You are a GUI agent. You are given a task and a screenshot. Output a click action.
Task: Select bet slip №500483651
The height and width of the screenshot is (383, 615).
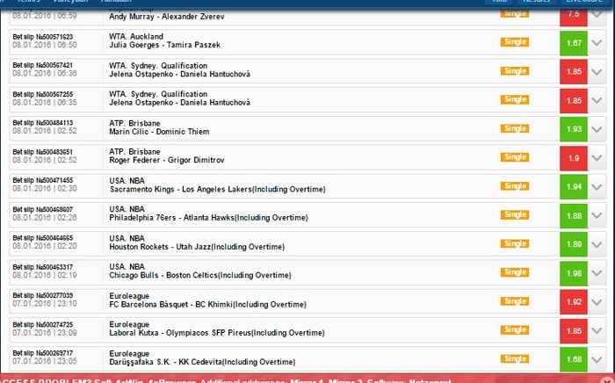pyautogui.click(x=43, y=152)
